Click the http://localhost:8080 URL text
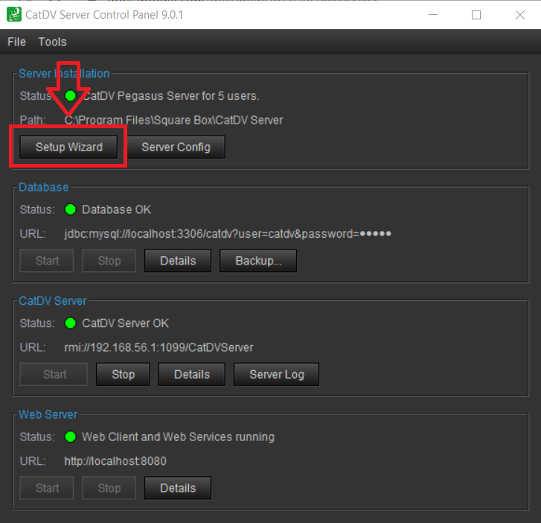Image resolution: width=541 pixels, height=523 pixels. 115,461
